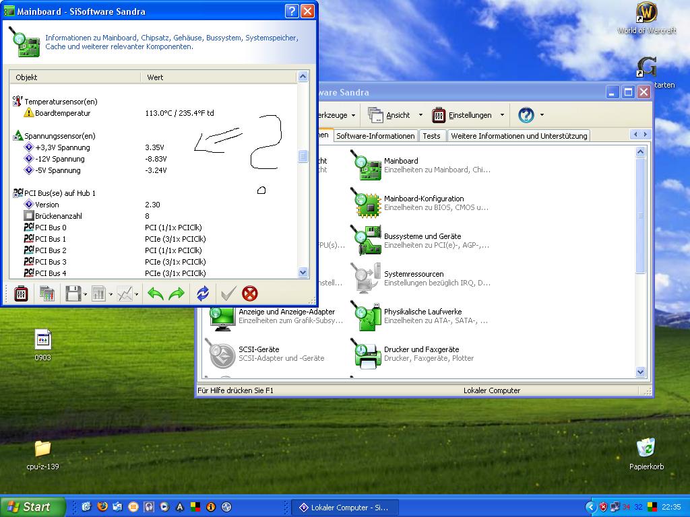This screenshot has height=517, width=690.
Task: Select the PCI Bus 0 row
Action: 154,228
